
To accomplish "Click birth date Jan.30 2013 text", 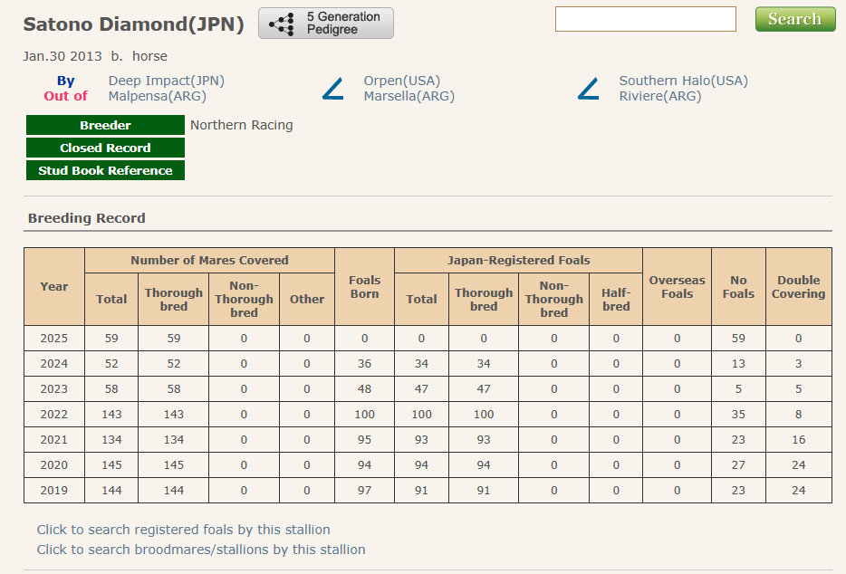I will [x=62, y=56].
